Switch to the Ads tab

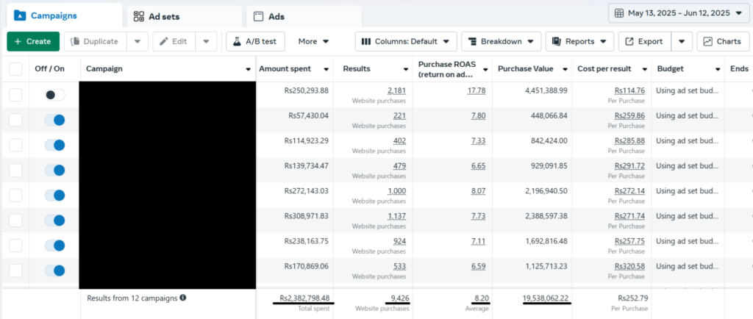[x=304, y=17]
